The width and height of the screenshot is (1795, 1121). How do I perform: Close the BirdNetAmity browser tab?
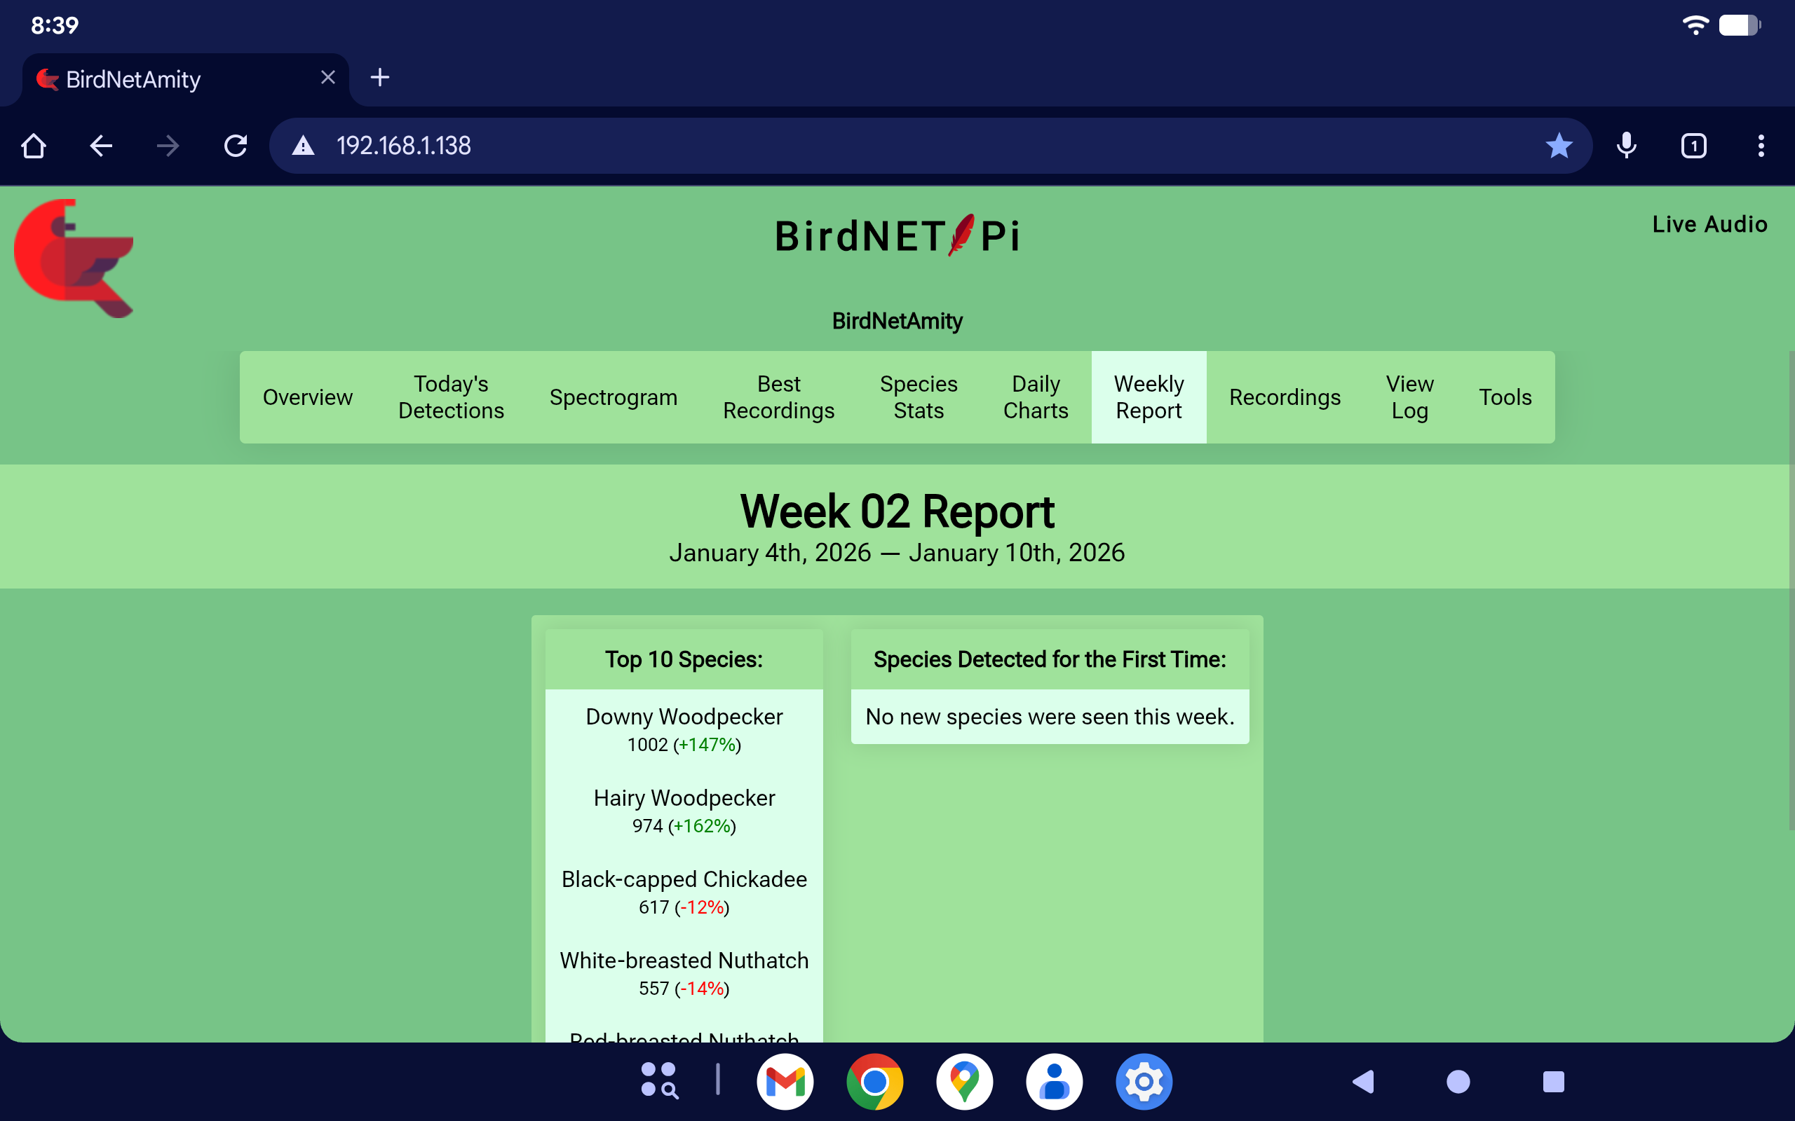click(328, 78)
